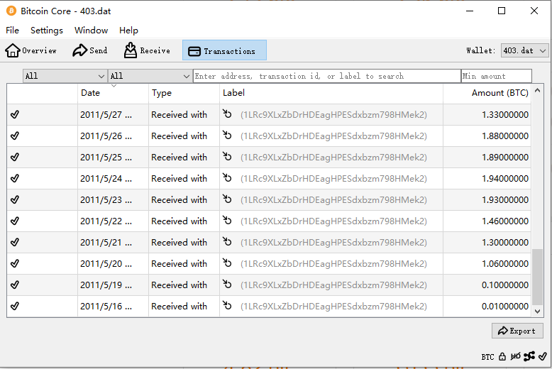Click the network connections icon
Image resolution: width=552 pixels, height=369 pixels.
[x=529, y=356]
